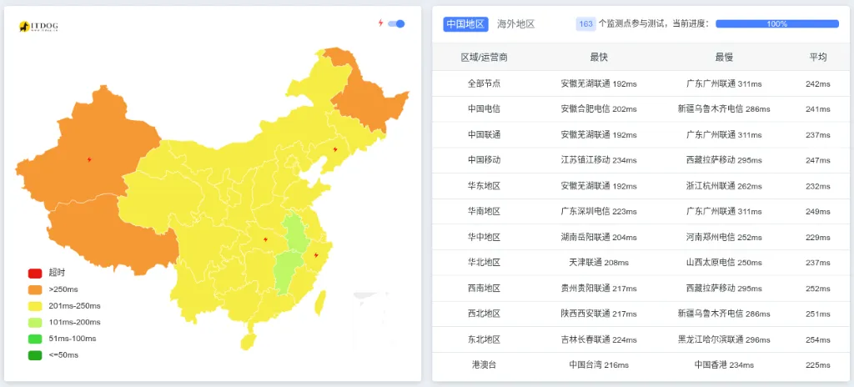Click the lightning marker on Xinjiang
Screen dimensions: 854x387
click(x=89, y=159)
